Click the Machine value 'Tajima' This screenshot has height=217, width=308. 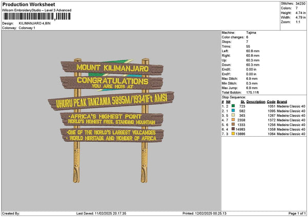251,33
